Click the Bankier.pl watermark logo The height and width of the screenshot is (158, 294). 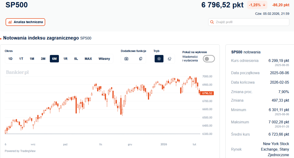17,72
